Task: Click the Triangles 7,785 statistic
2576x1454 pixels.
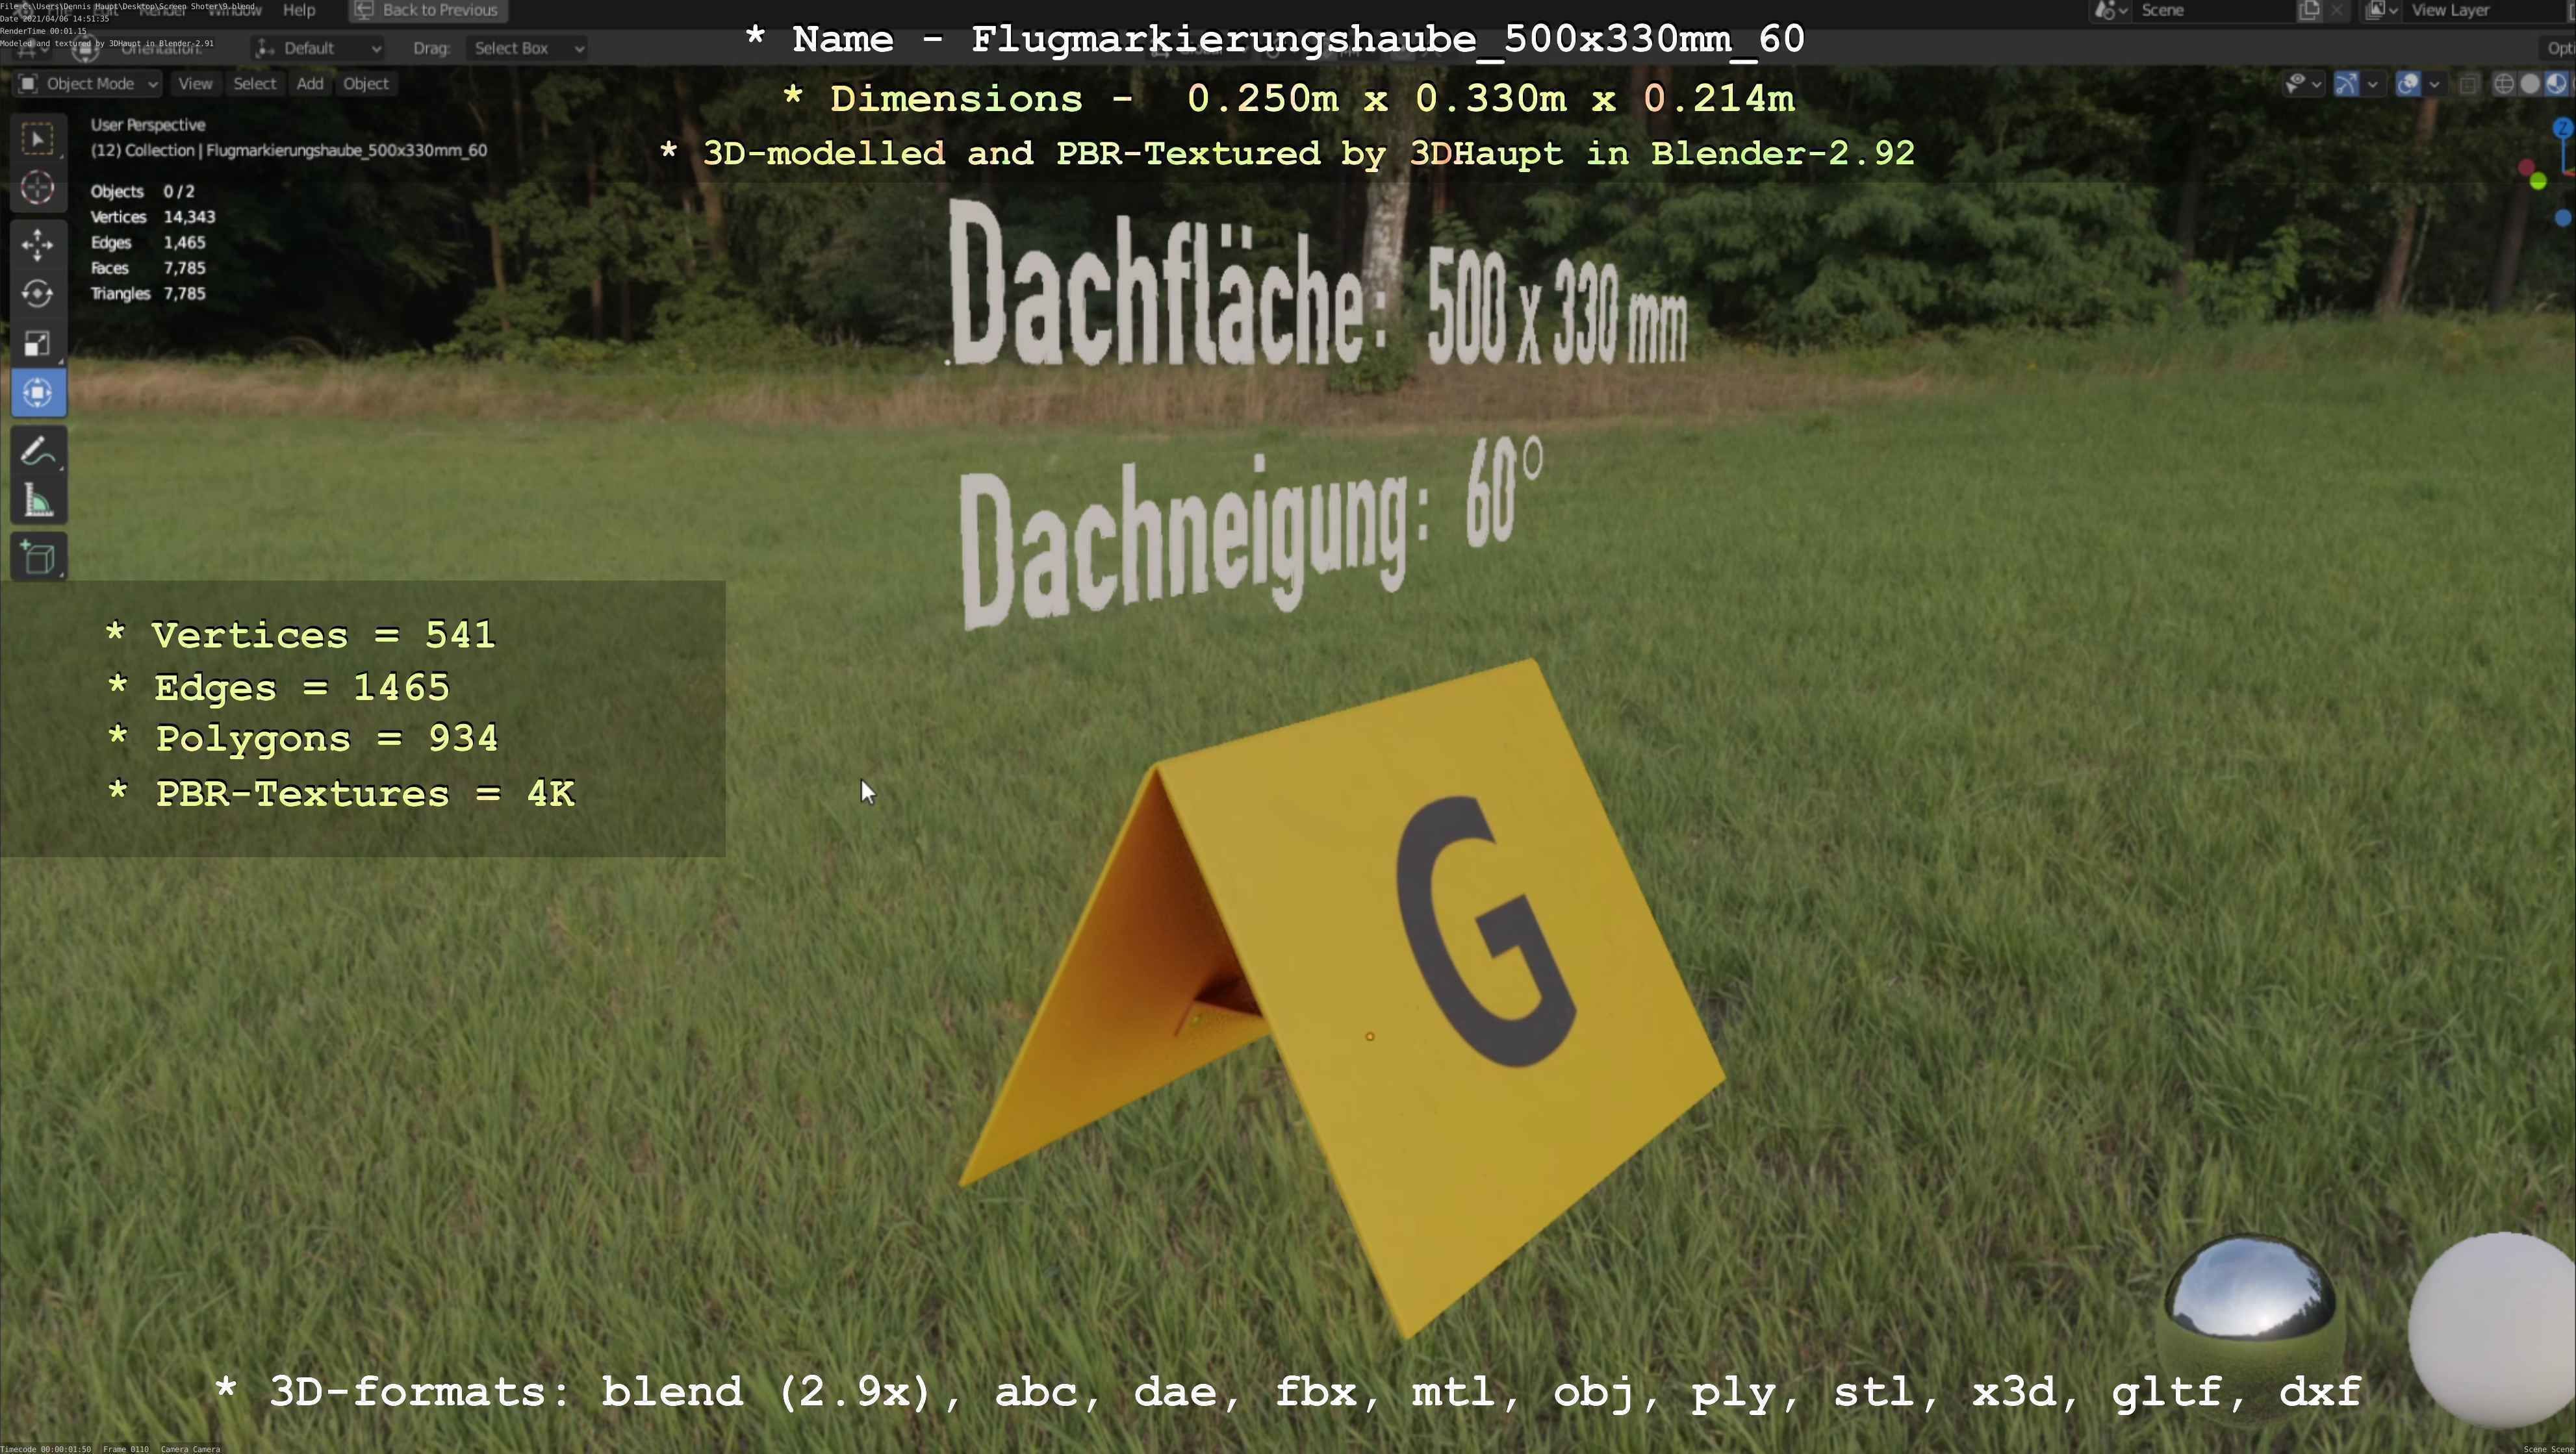Action: 148,294
